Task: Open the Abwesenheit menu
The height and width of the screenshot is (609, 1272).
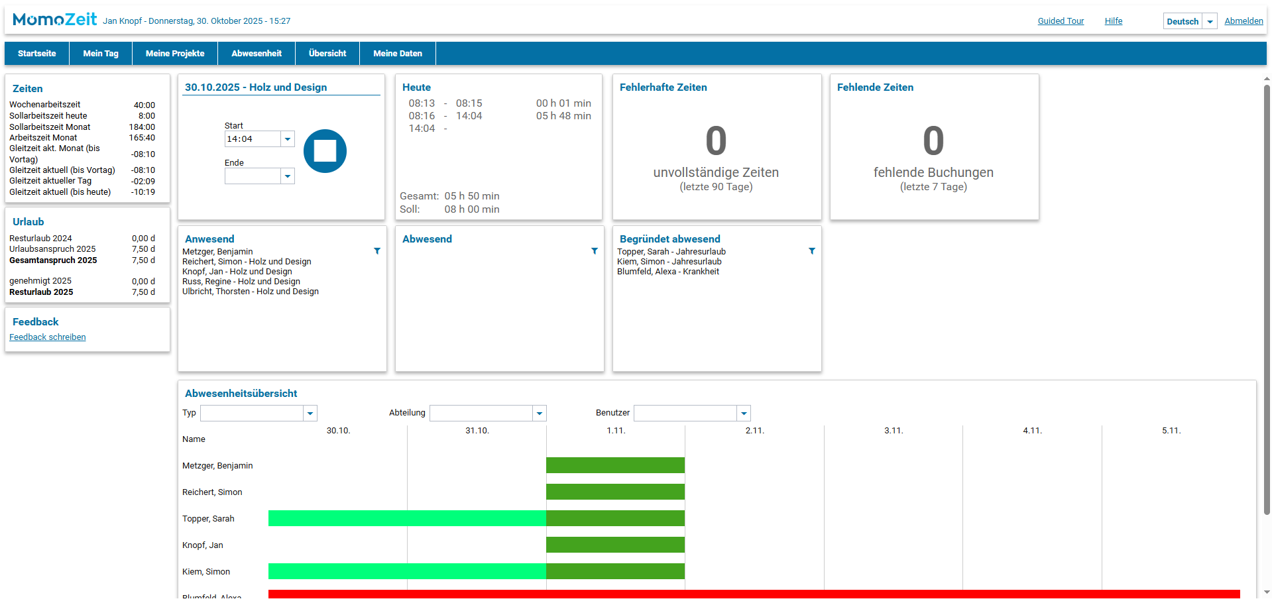Action: (256, 54)
